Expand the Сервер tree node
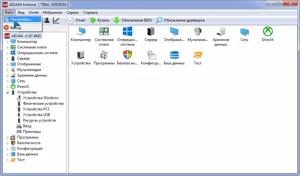 pyautogui.click(x=8, y=59)
